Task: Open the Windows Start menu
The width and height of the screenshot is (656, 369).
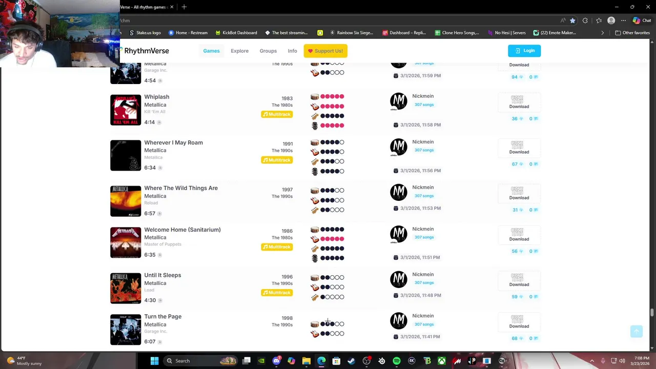Action: pyautogui.click(x=154, y=361)
